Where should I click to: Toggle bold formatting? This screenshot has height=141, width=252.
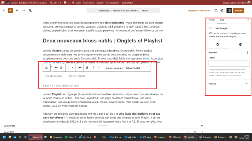87,68
